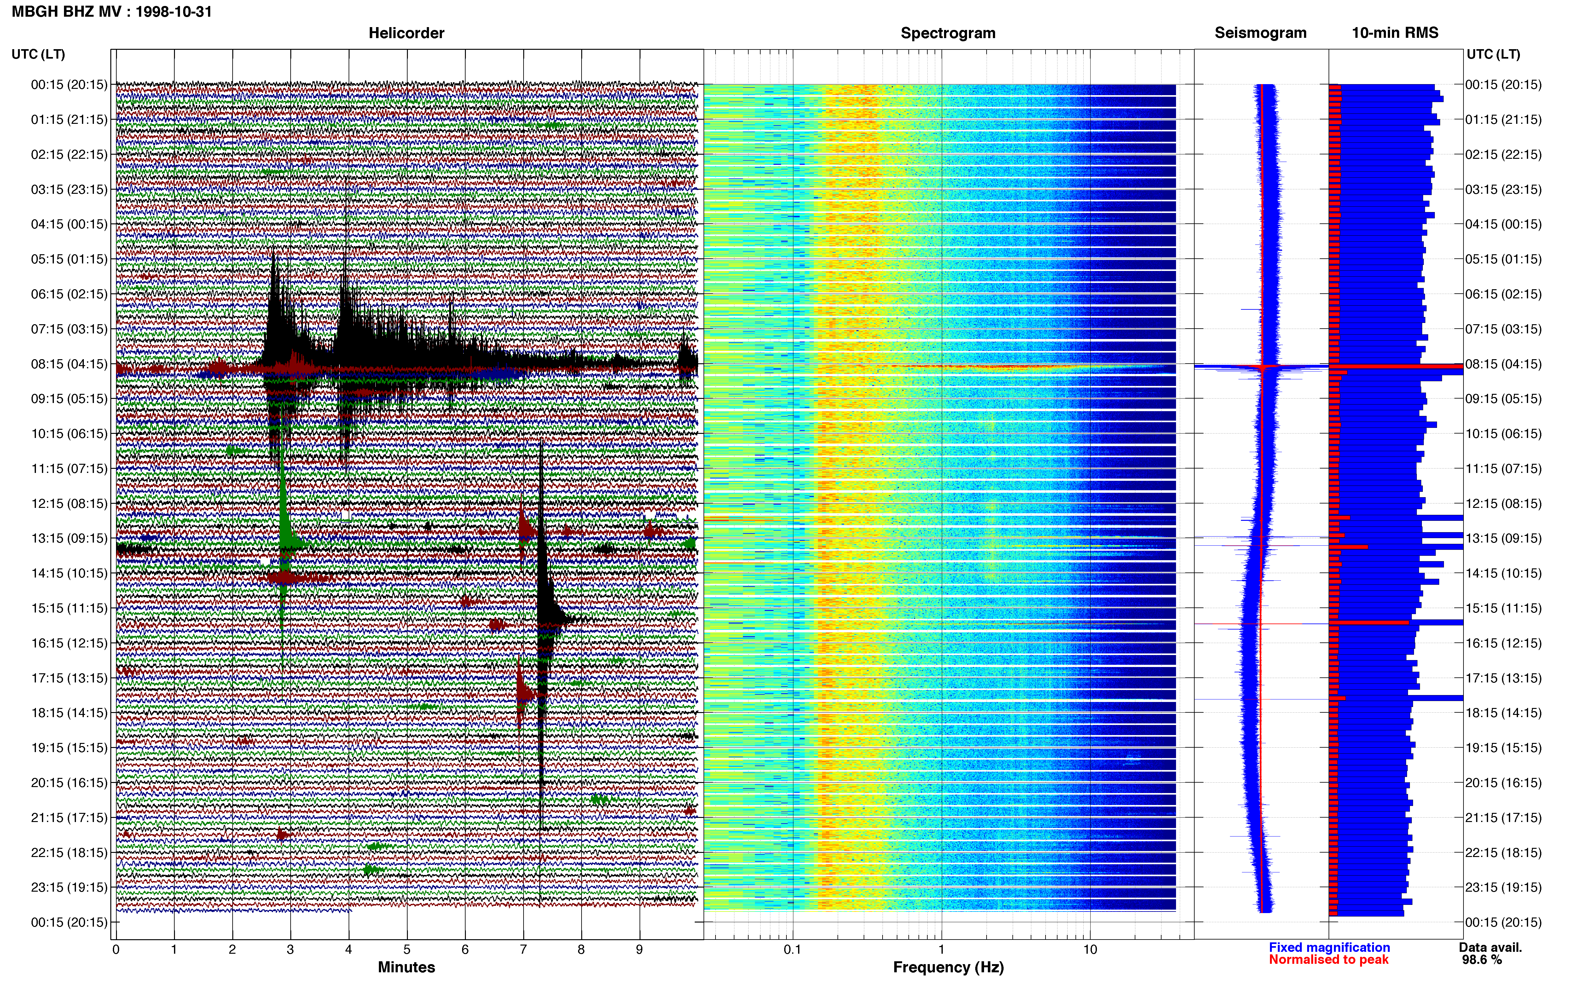Viewport: 1582px width, 989px height.
Task: Click 'UTC (LT)' label beside the helicorder axis
Action: (38, 54)
